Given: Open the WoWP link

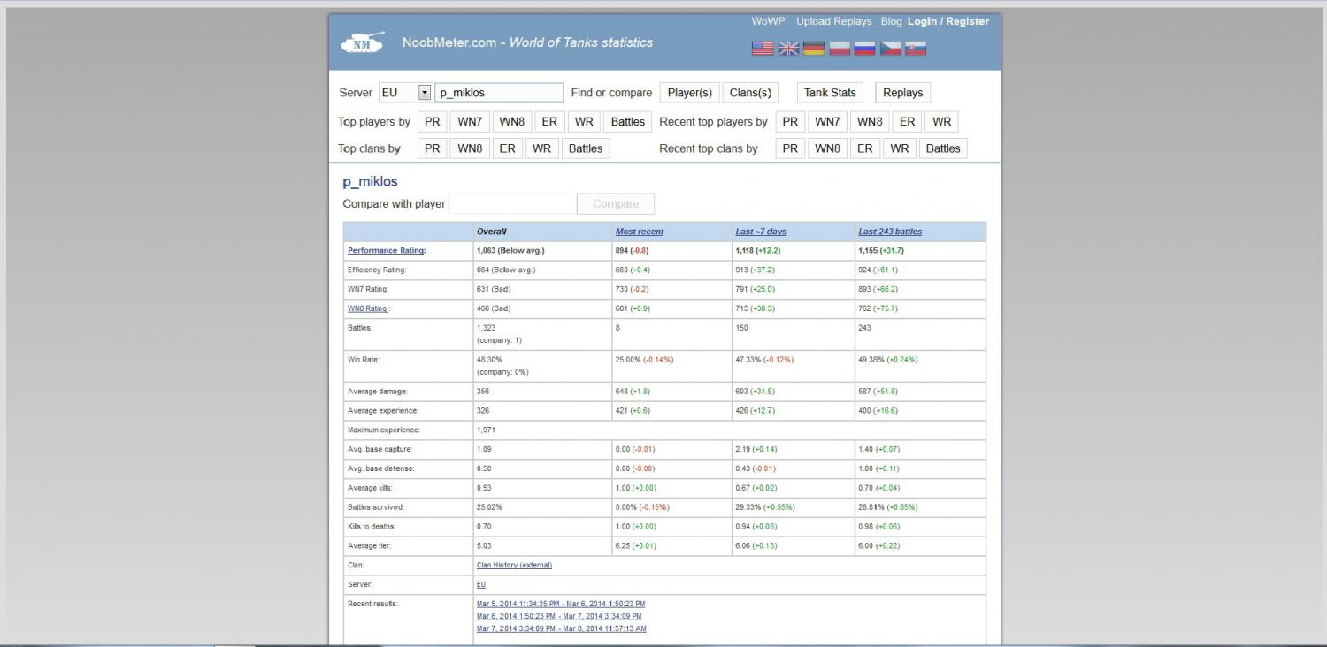Looking at the screenshot, I should coord(768,21).
